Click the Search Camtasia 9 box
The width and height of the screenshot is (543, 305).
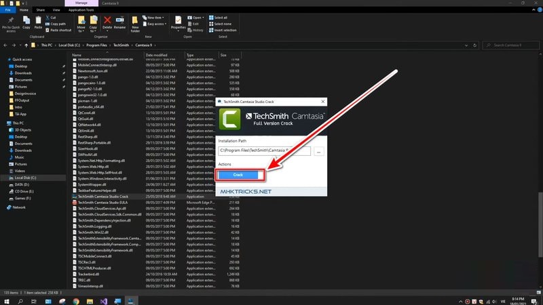(x=511, y=45)
